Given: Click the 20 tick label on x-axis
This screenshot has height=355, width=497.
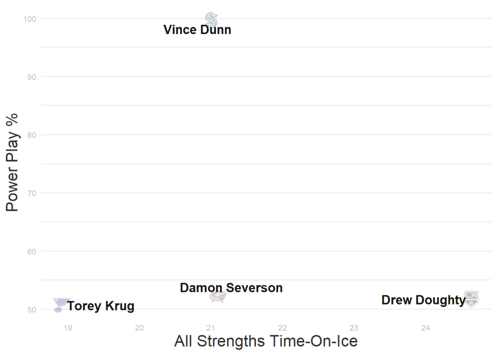Looking at the screenshot, I should 139,328.
